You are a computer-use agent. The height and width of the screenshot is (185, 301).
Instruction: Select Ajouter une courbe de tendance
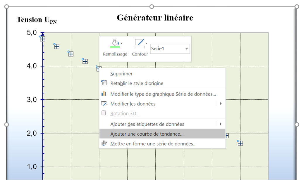162,134
